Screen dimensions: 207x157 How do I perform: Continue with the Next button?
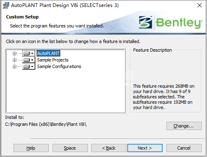tap(145, 148)
